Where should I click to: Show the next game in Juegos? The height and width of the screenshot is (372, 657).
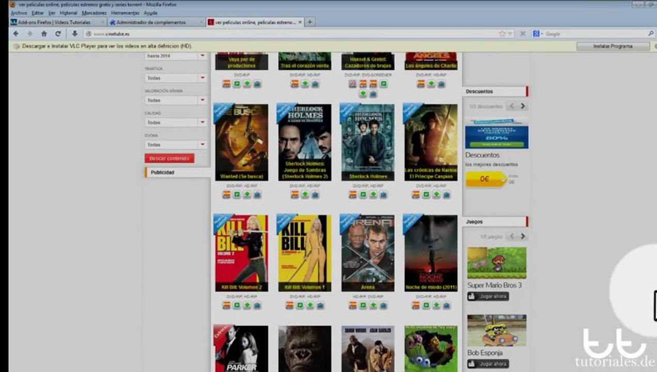[523, 236]
